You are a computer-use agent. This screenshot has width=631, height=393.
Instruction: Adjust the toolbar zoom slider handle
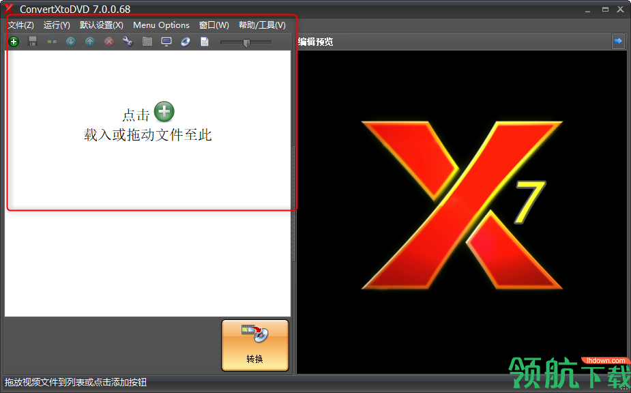point(247,42)
